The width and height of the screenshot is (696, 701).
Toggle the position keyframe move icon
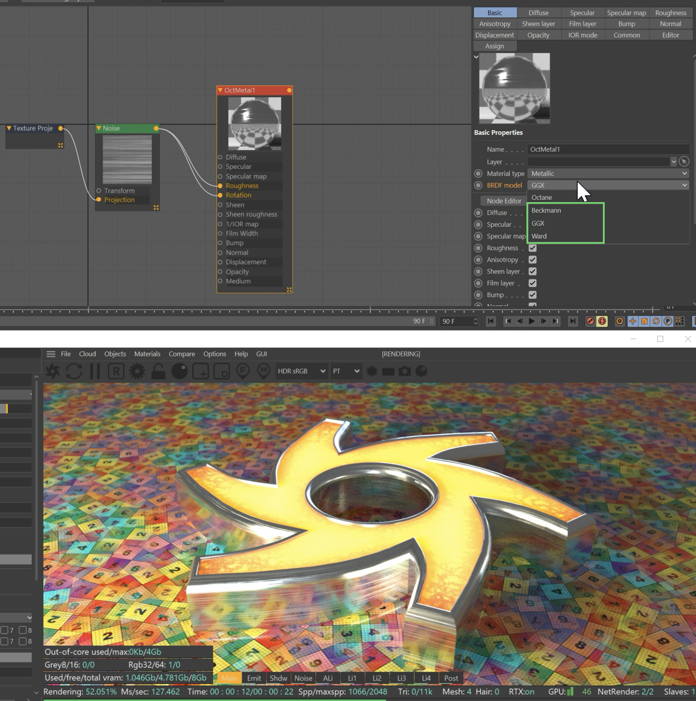(633, 321)
